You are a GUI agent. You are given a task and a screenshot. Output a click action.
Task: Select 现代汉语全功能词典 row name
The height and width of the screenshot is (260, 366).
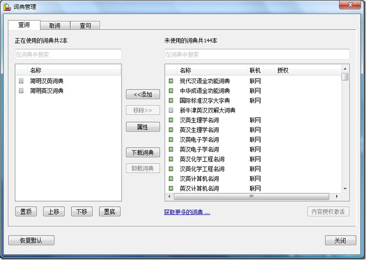(x=204, y=81)
